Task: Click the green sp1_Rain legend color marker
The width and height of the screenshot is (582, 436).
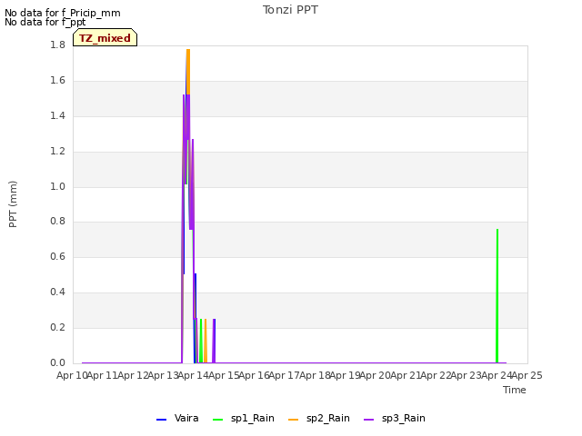Action: pos(218,420)
